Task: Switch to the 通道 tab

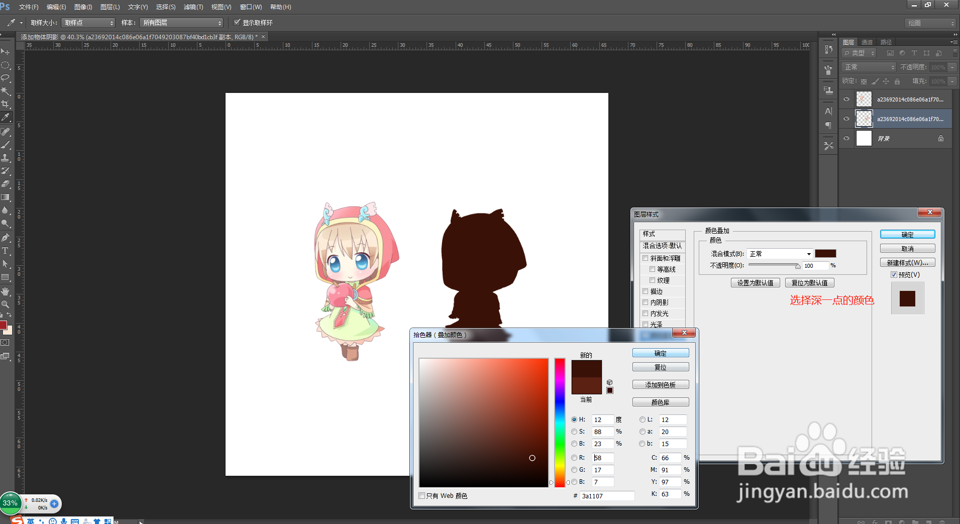Action: [x=867, y=42]
